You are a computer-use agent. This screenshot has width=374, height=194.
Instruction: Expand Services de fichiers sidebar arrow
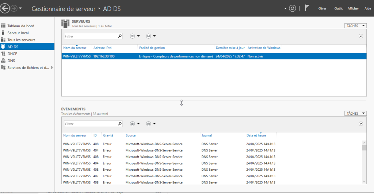52,67
